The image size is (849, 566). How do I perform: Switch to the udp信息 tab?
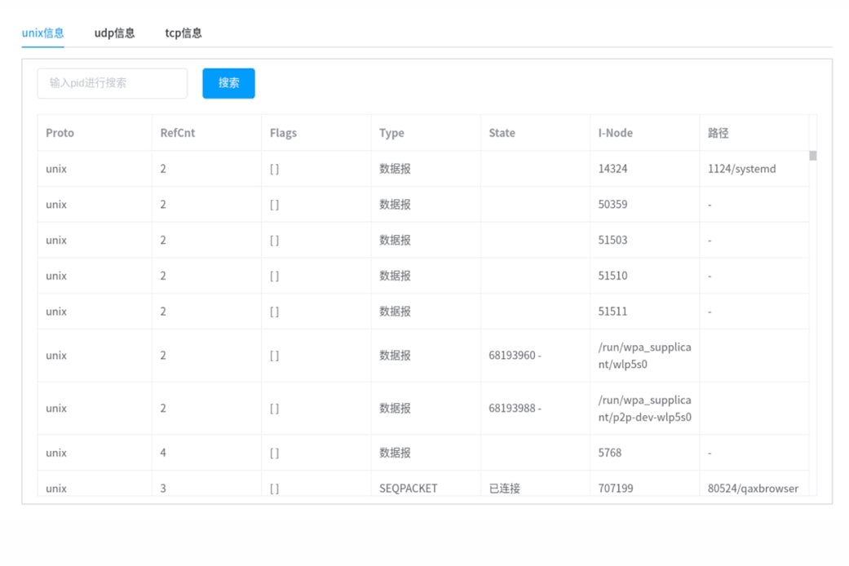click(114, 33)
